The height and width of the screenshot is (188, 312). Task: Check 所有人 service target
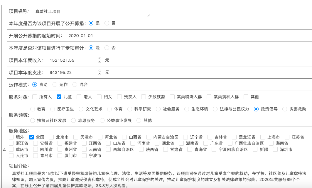[x=35, y=97]
